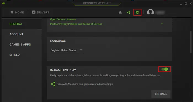The width and height of the screenshot is (193, 102).
Task: Click the in-game overlay SETTINGS button
Action: (161, 94)
